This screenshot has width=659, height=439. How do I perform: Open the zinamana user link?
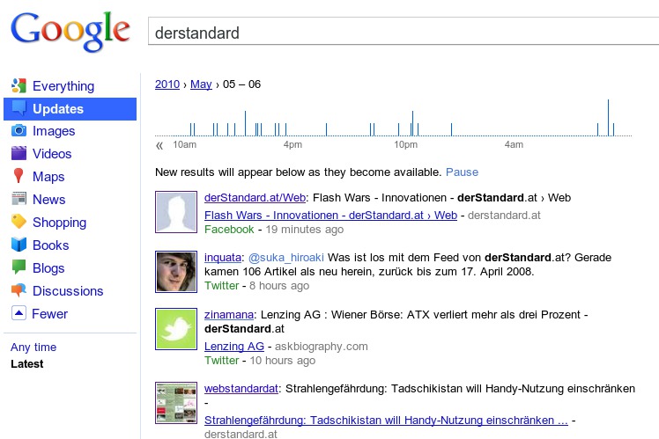[x=229, y=315]
